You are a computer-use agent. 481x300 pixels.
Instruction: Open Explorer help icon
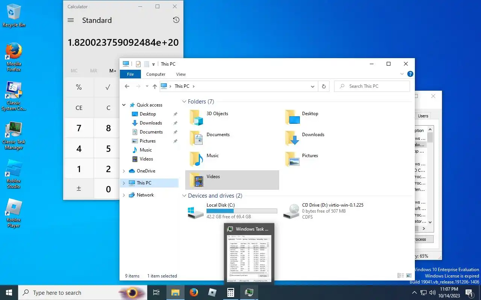(410, 74)
